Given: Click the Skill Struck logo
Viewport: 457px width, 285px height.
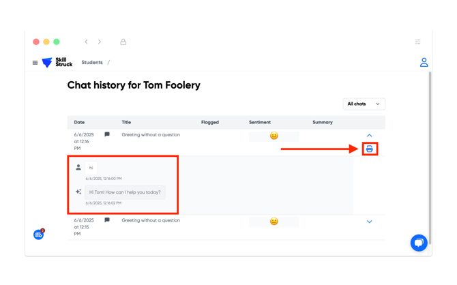Looking at the screenshot, I should 57,62.
